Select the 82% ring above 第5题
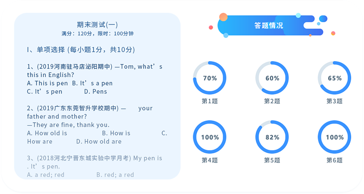 click(x=272, y=137)
